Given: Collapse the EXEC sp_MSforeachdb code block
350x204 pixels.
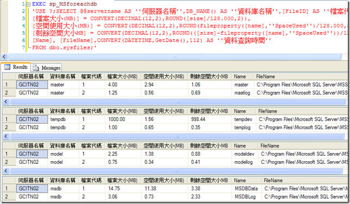Looking at the screenshot, I should coord(28,4).
